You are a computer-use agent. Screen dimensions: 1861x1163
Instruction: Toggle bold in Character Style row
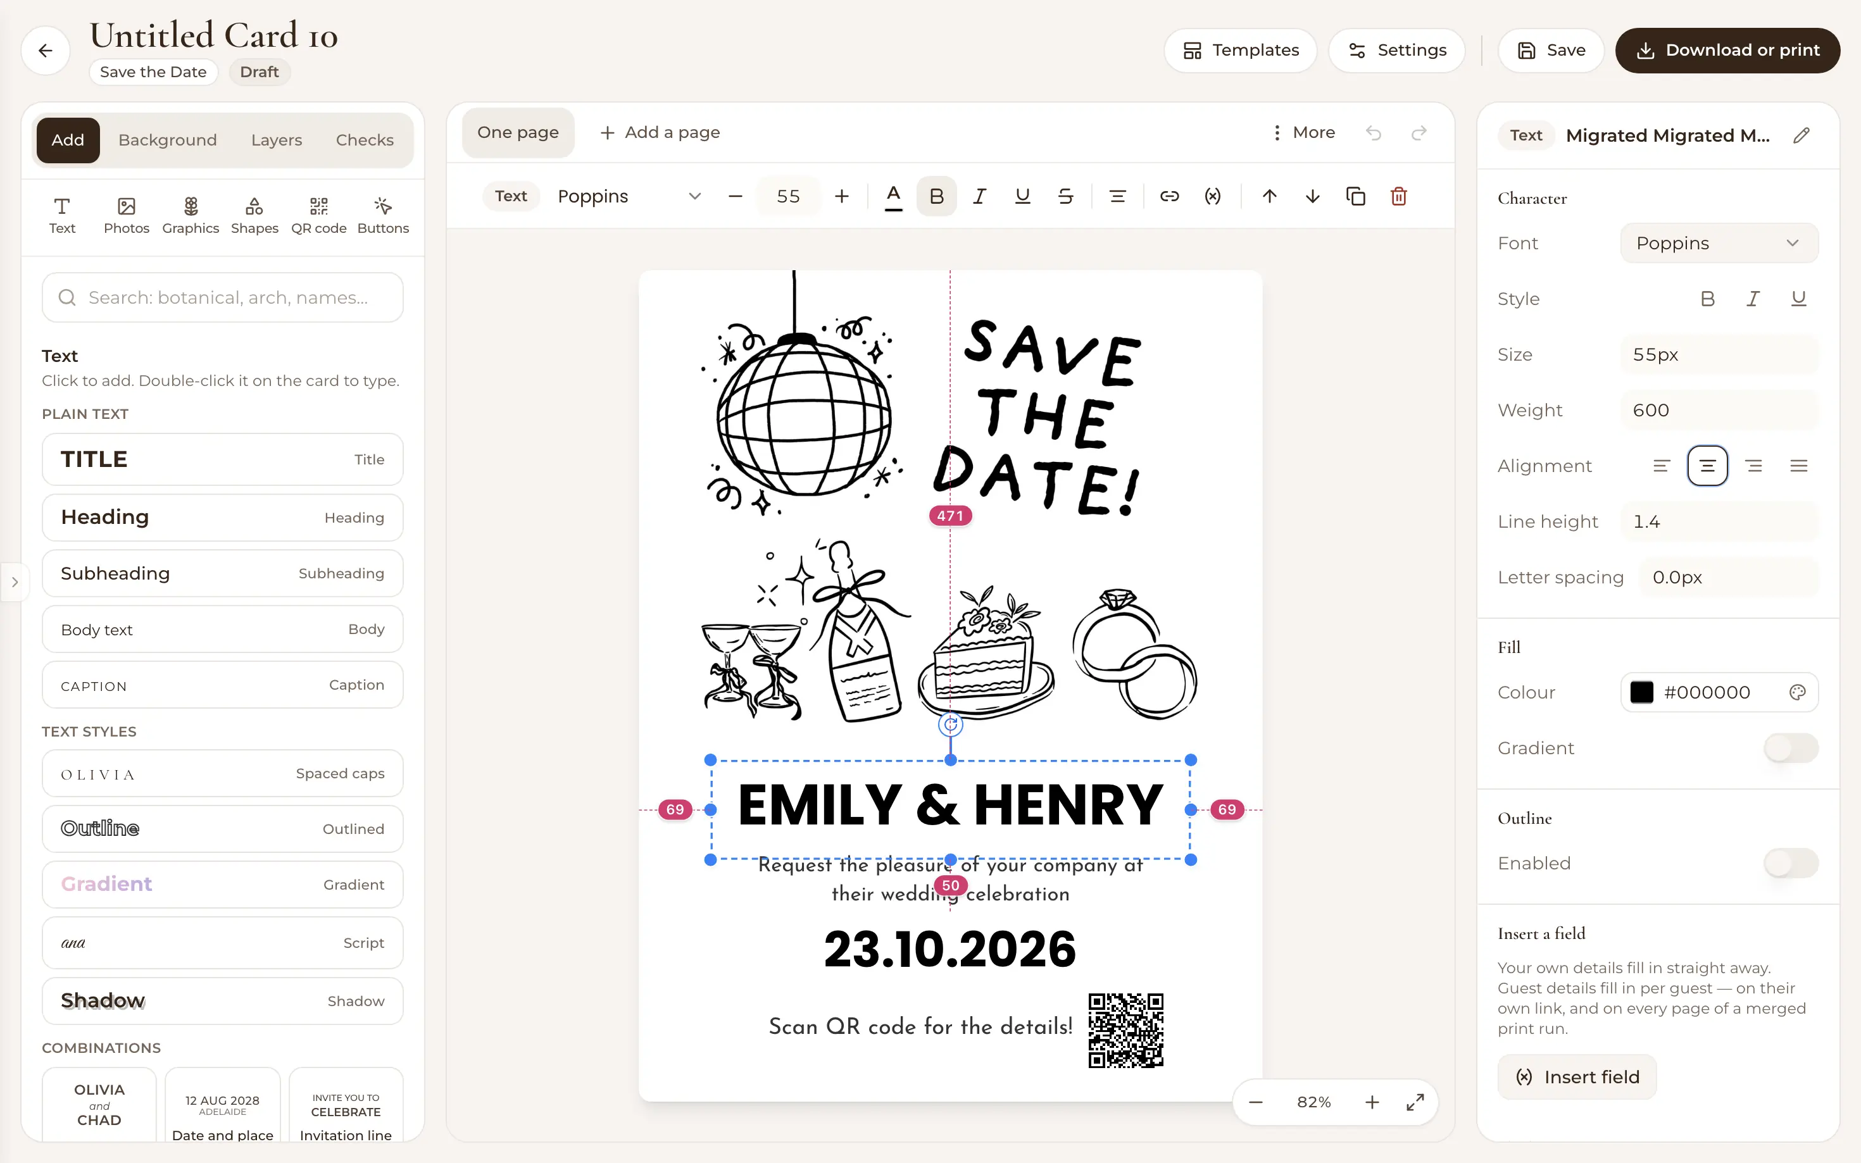click(1707, 299)
